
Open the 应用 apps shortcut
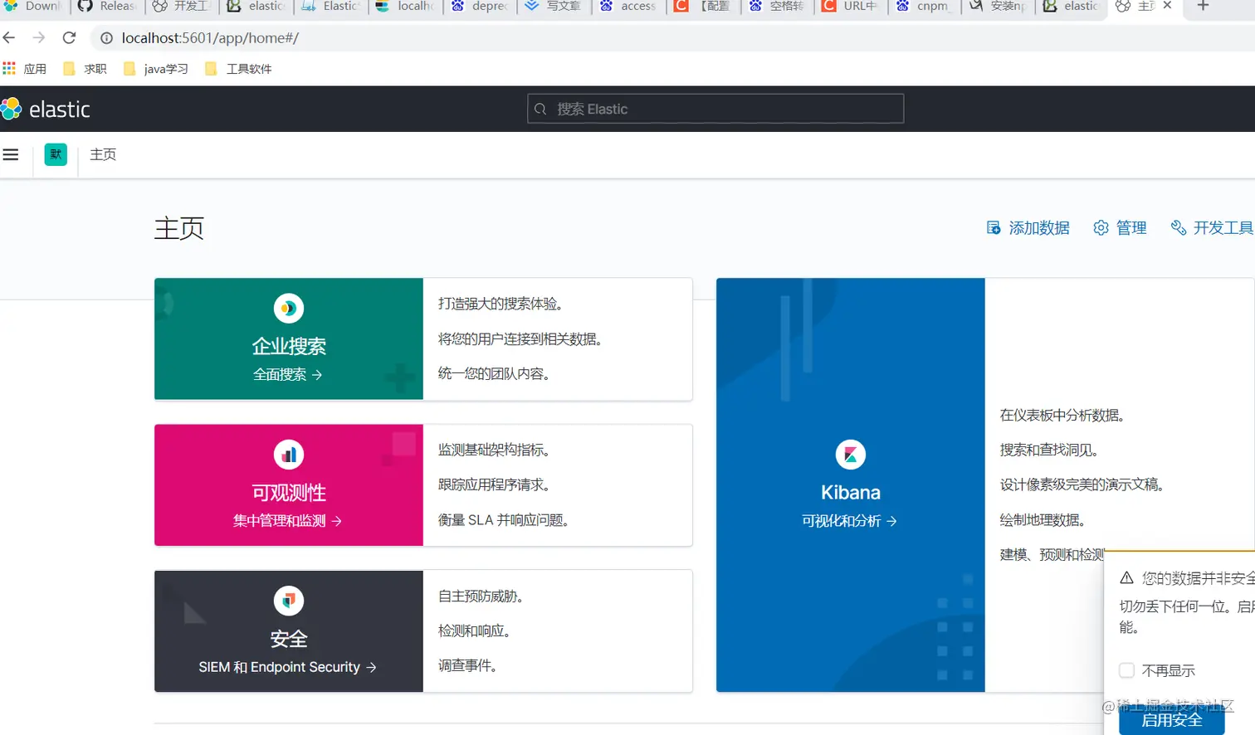25,69
